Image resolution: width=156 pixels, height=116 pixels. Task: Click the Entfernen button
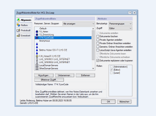(85, 75)
